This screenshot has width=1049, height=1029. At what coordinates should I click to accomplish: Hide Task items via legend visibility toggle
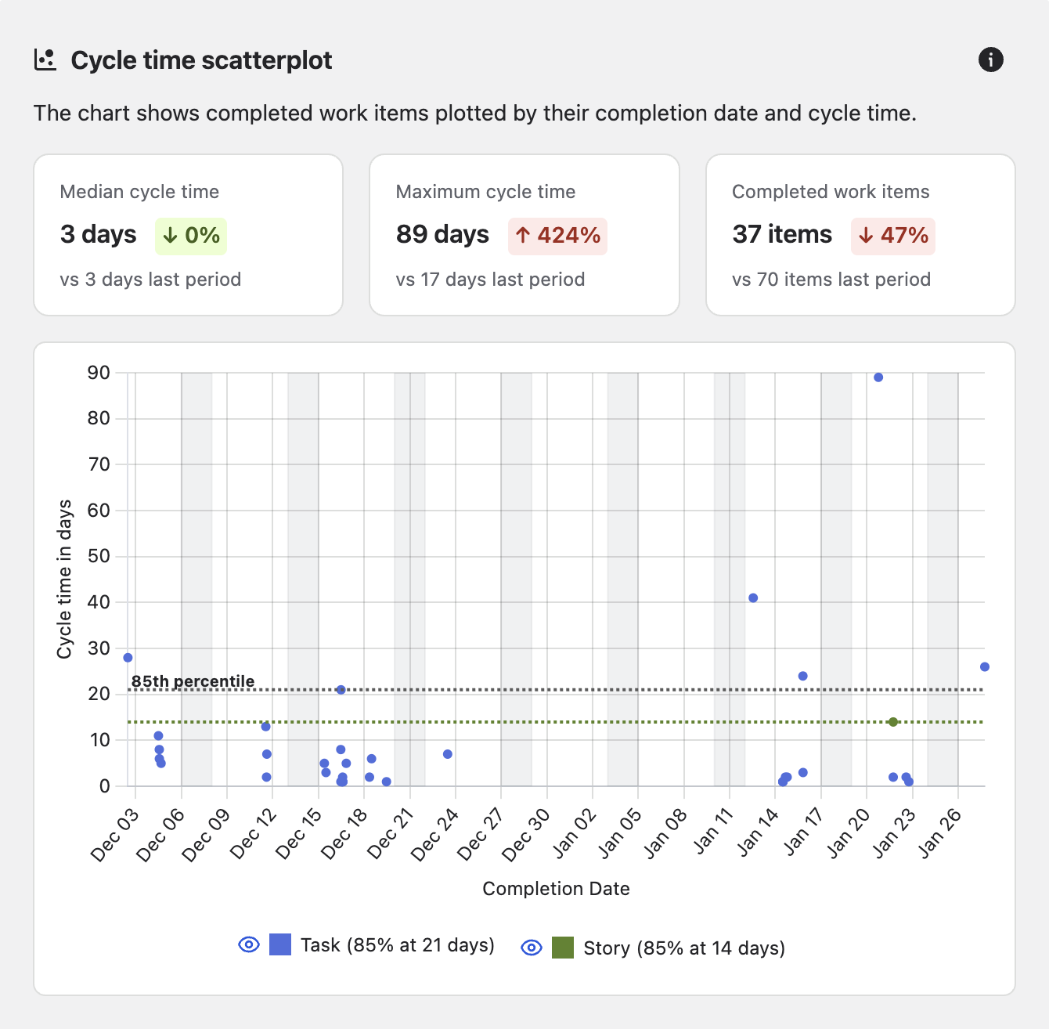coord(248,944)
